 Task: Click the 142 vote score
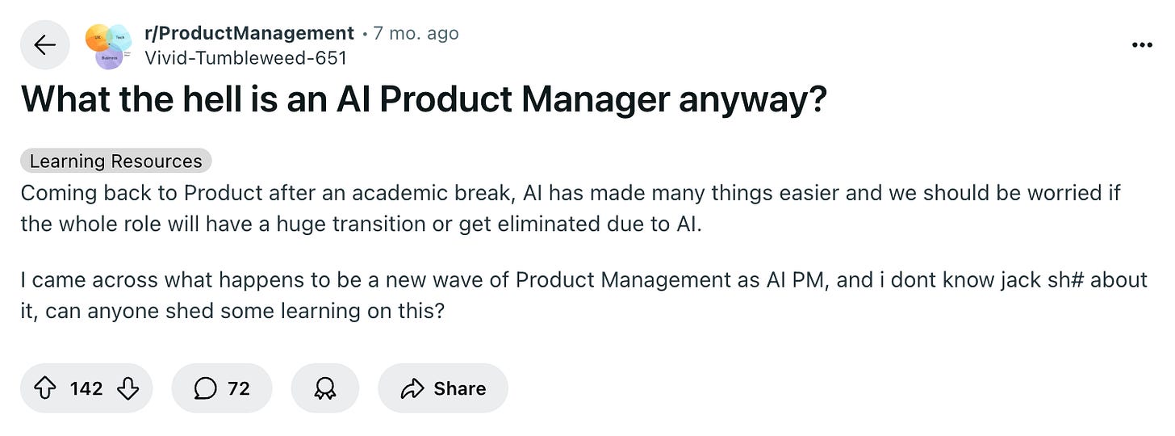pyautogui.click(x=86, y=388)
